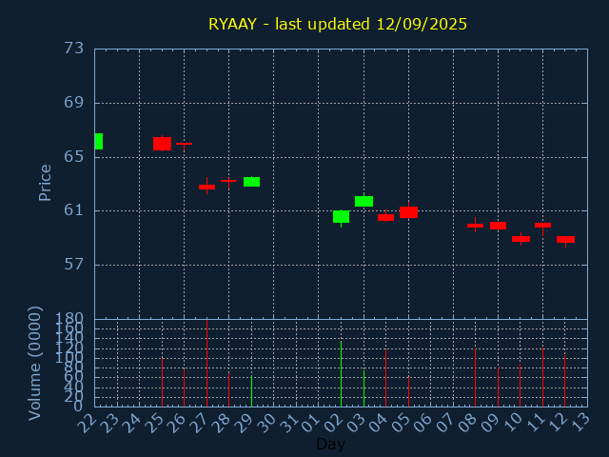This screenshot has height=457, width=609.
Task: Click the 65 price axis label
Action: (x=74, y=156)
